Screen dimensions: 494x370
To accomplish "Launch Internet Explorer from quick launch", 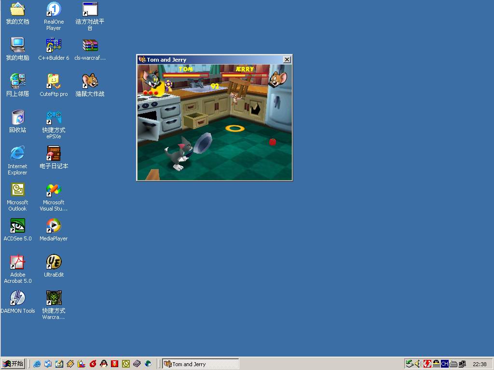I will [x=37, y=364].
